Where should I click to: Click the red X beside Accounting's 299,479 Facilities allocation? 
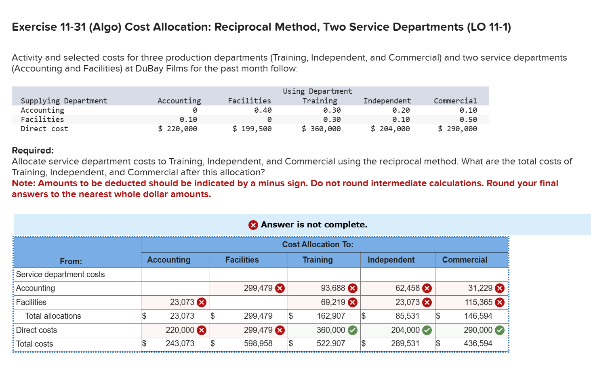281,288
